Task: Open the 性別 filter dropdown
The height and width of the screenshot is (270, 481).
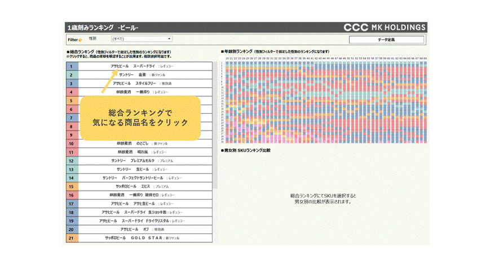Action: click(x=142, y=39)
